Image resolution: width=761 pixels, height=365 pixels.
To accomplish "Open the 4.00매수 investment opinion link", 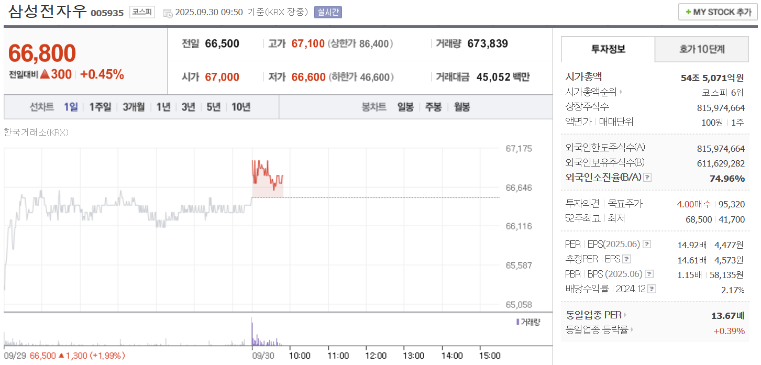I will 694,204.
